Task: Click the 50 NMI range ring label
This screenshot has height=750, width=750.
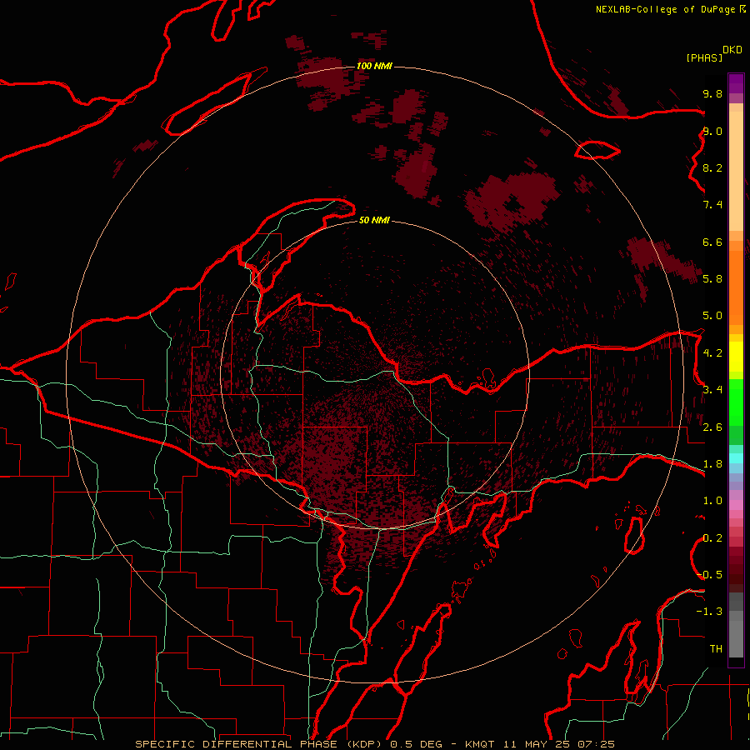Action: (374, 220)
